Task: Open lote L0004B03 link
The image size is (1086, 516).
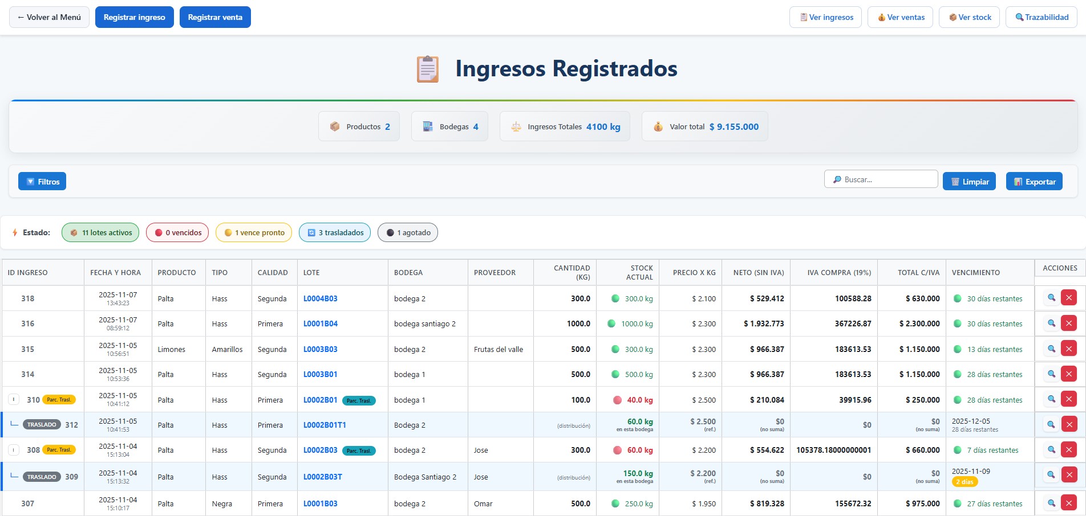Action: point(320,298)
